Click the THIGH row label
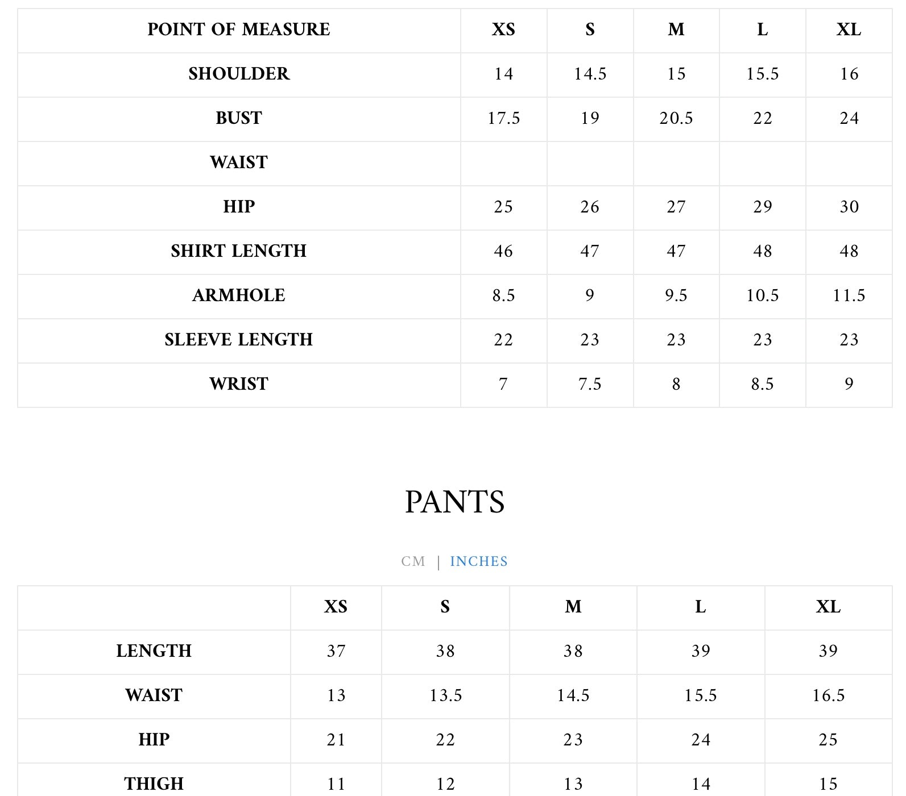Viewport: 906px width, 796px height. (154, 784)
